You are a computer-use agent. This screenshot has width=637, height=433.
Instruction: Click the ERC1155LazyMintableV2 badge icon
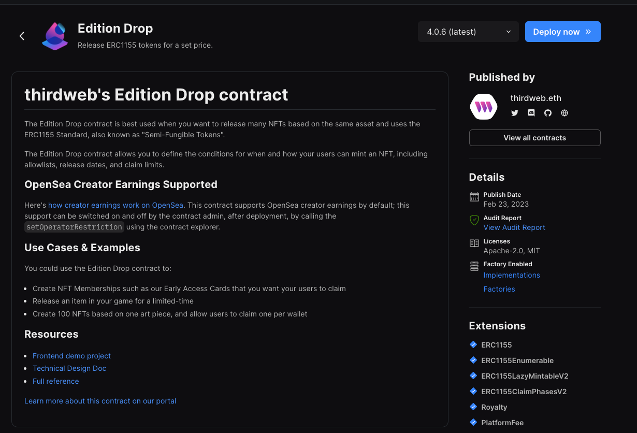(x=473, y=376)
